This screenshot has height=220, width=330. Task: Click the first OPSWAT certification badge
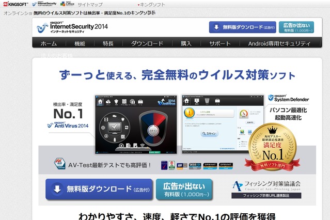210,166
